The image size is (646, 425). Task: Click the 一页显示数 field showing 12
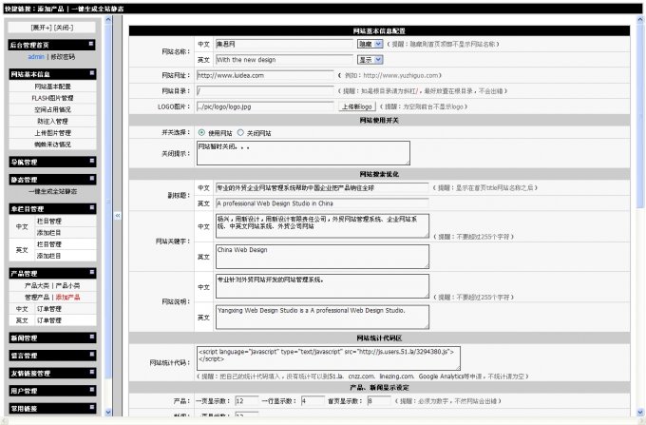click(x=247, y=400)
